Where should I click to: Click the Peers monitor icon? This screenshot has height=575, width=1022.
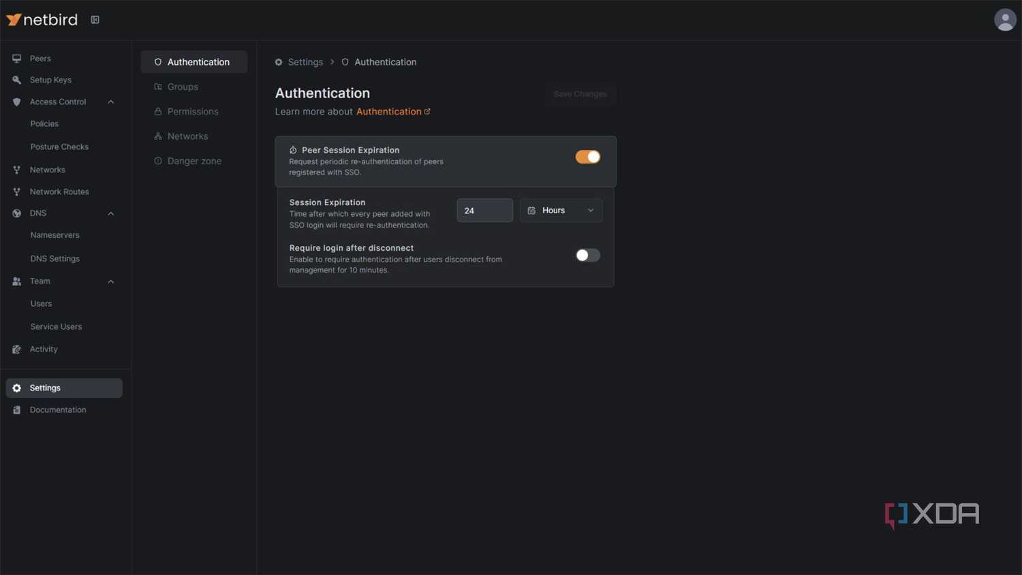17,59
